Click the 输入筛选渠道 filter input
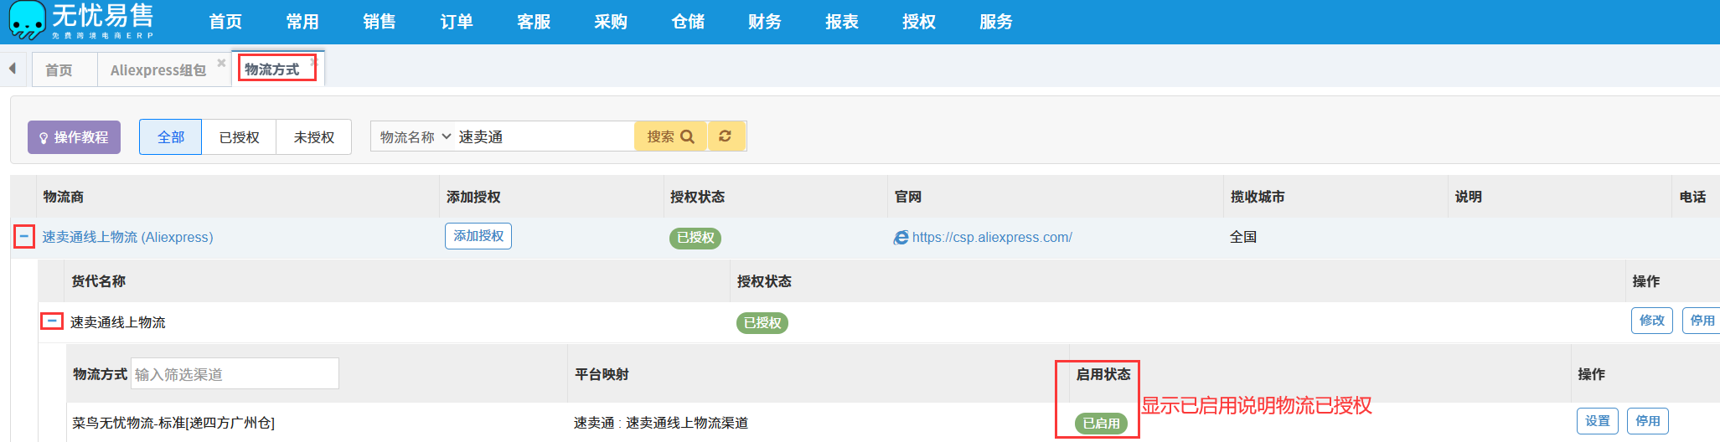 [235, 374]
